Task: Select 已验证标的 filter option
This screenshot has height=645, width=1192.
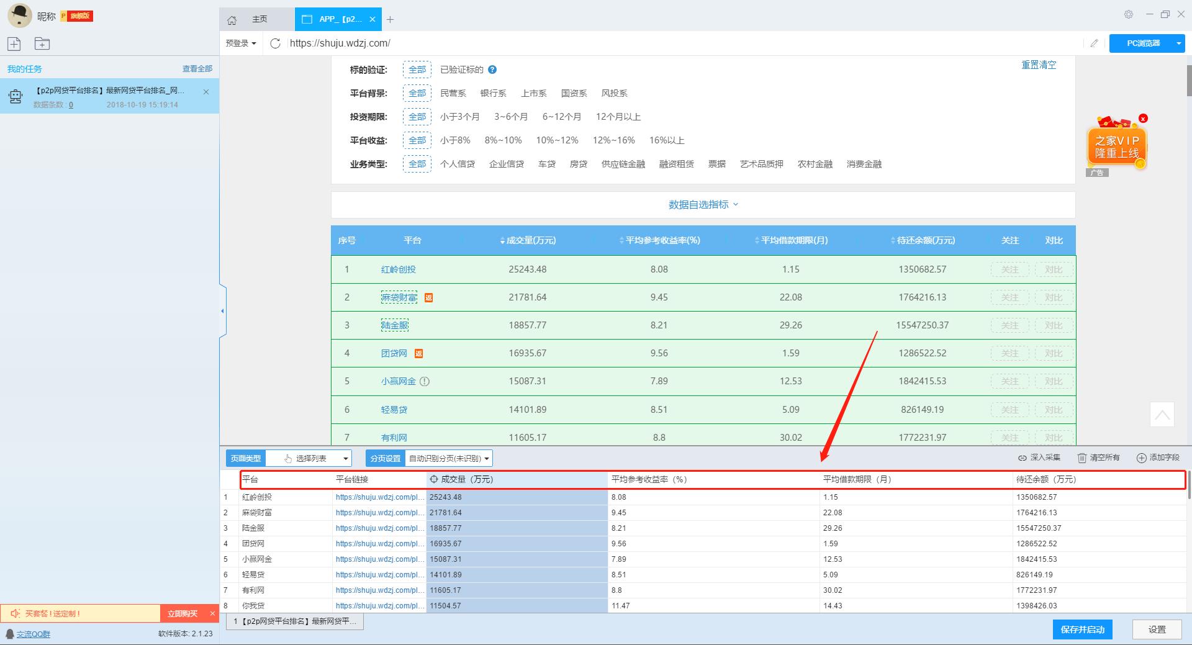Action: [462, 70]
